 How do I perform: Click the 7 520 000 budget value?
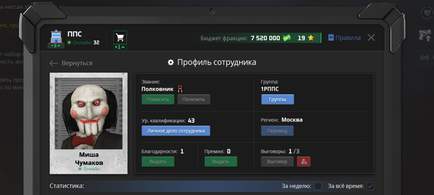coord(266,38)
